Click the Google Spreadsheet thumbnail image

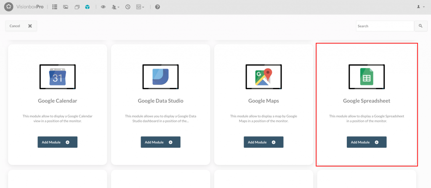[367, 77]
